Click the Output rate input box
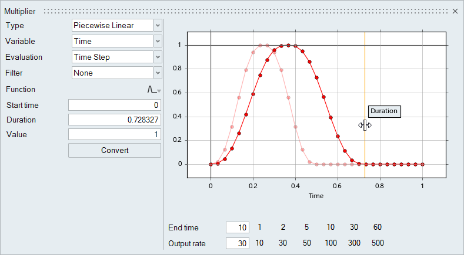This screenshot has width=464, height=255. click(238, 243)
